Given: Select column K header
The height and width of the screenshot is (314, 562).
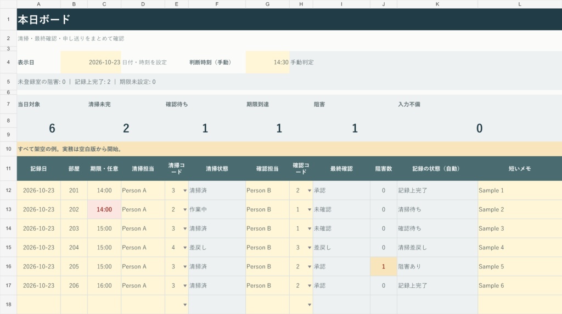Looking at the screenshot, I should point(437,4).
